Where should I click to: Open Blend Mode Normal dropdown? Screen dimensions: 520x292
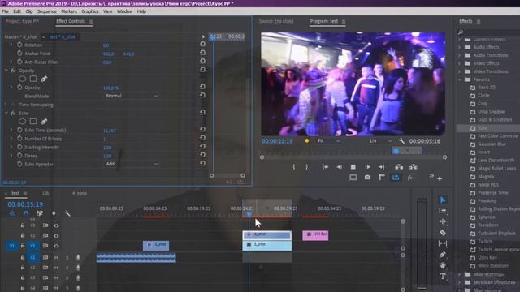(x=132, y=96)
